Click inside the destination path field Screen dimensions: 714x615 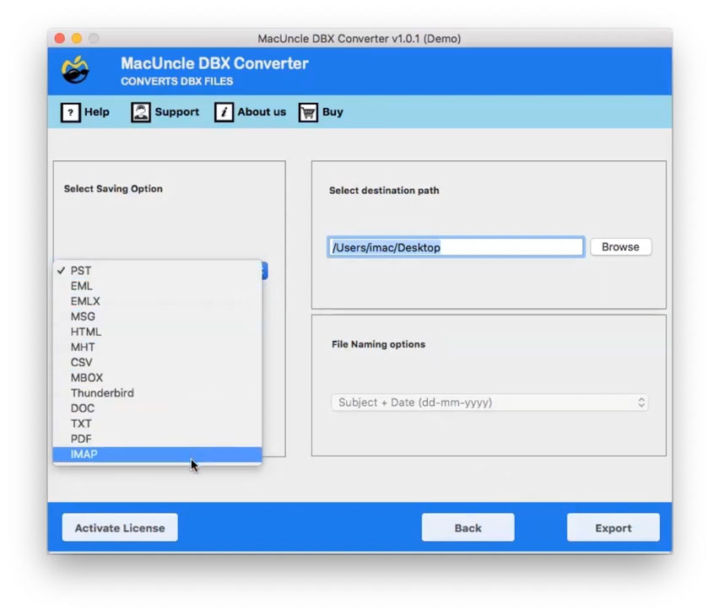coord(455,246)
